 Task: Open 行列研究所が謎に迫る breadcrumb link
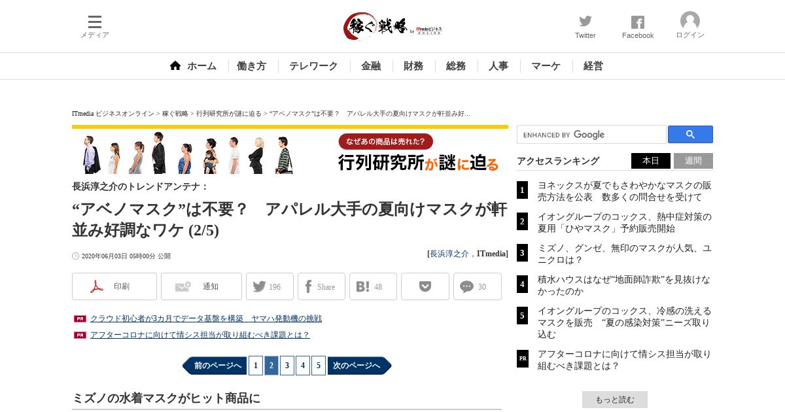(228, 114)
